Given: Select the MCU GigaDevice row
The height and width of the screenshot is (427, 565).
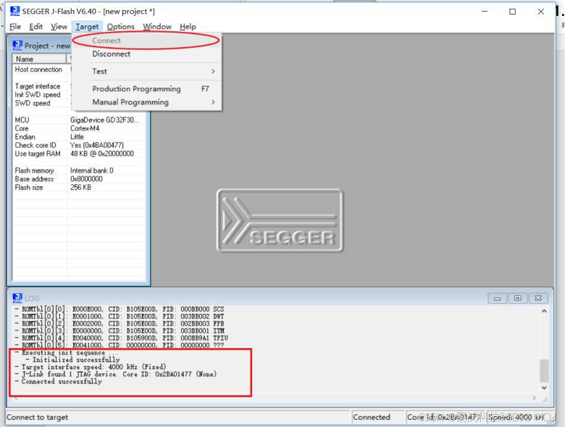Looking at the screenshot, I should [x=79, y=120].
